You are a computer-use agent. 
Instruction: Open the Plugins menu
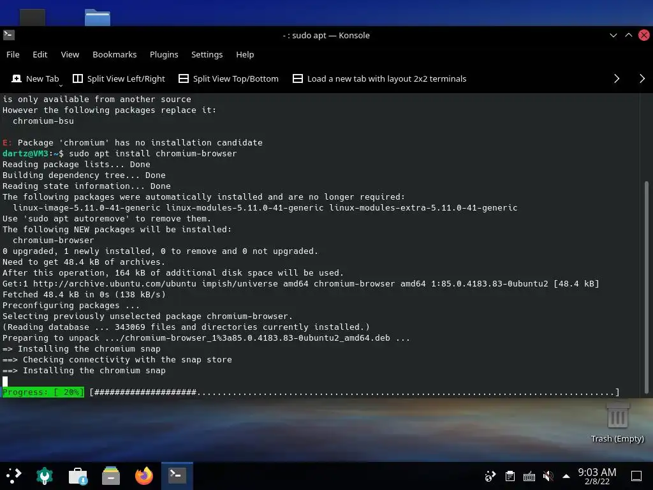tap(164, 55)
